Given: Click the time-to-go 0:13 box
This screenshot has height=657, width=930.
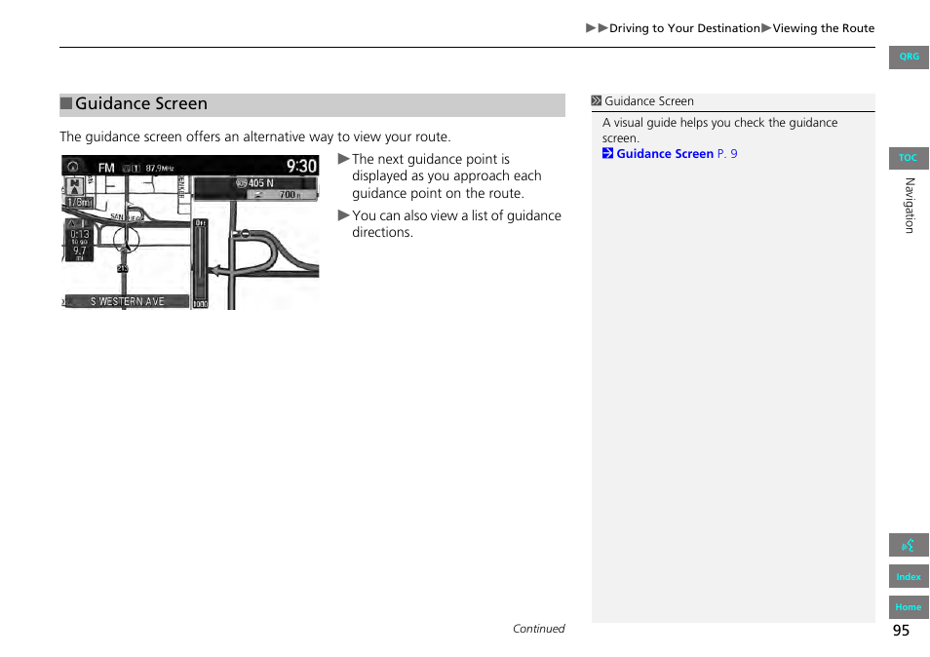Looking at the screenshot, I should (79, 240).
